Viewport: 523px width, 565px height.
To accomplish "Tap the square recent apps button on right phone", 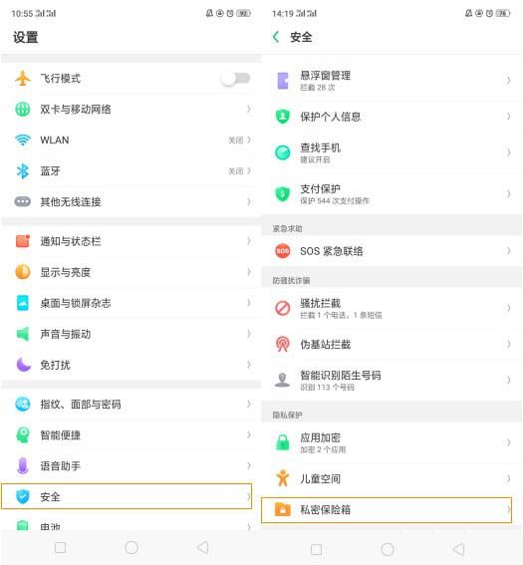I will [316, 549].
